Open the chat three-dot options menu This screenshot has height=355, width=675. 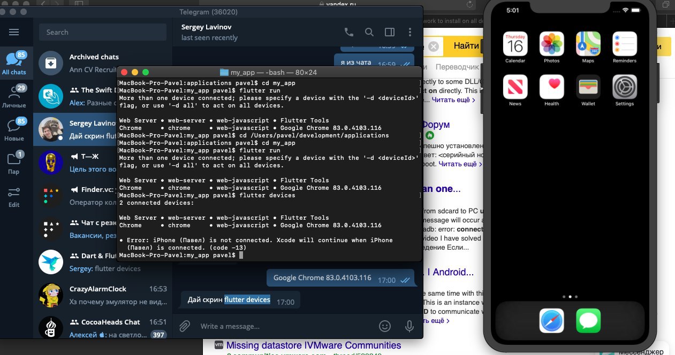click(x=410, y=32)
